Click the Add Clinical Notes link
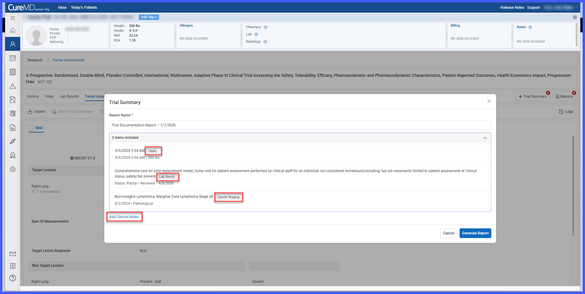Screen dimensions: 585x294 (124, 217)
